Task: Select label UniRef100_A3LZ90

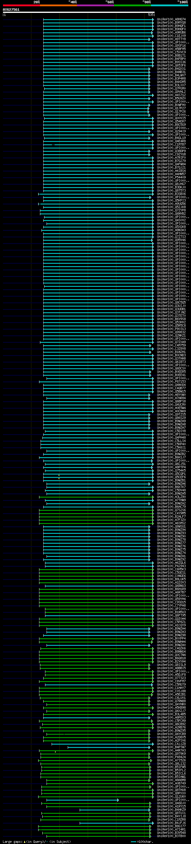Action: pos(171,497)
